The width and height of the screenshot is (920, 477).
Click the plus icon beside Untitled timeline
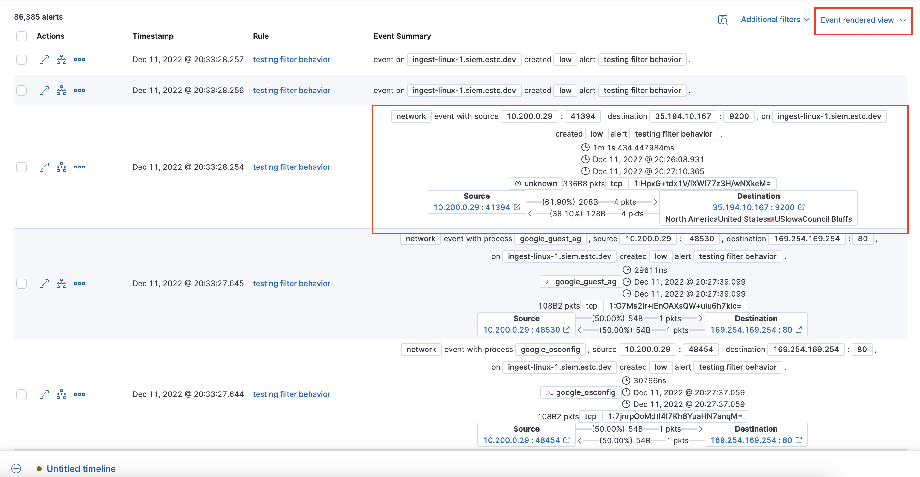pyautogui.click(x=16, y=468)
